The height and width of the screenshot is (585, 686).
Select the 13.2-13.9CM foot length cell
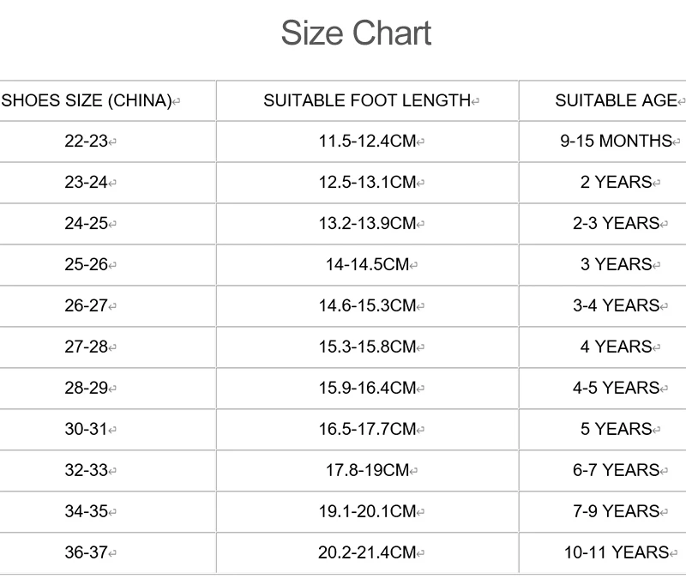(367, 223)
